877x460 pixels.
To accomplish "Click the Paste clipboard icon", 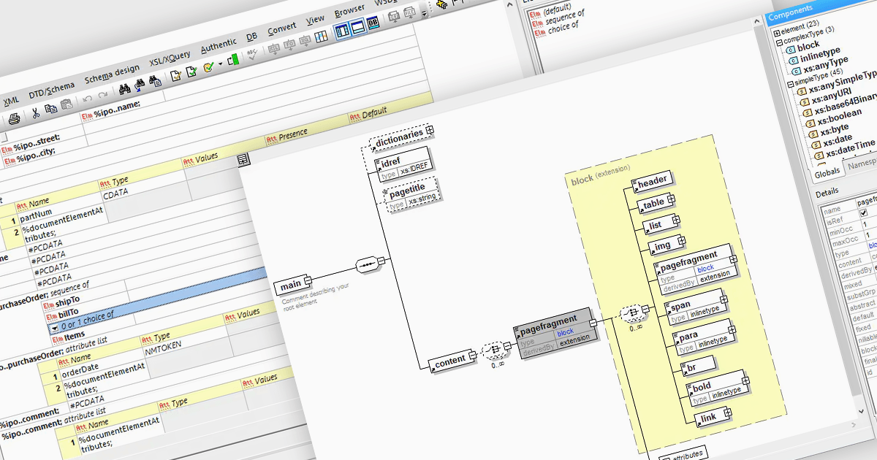I will [67, 104].
